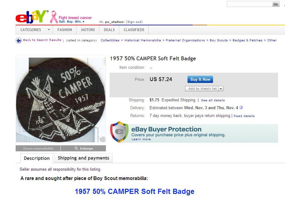The image size is (285, 199).
Task: Click the pink breast cancer ribbon icon
Action: [x=54, y=17]
